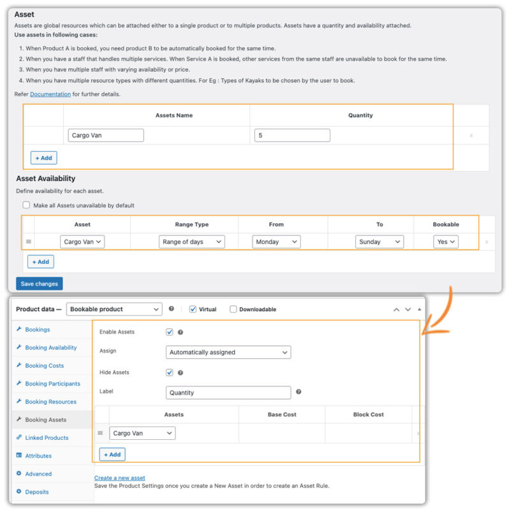Image resolution: width=509 pixels, height=510 pixels.
Task: Click help icon beside Bookable product dropdown
Action: coord(171,309)
